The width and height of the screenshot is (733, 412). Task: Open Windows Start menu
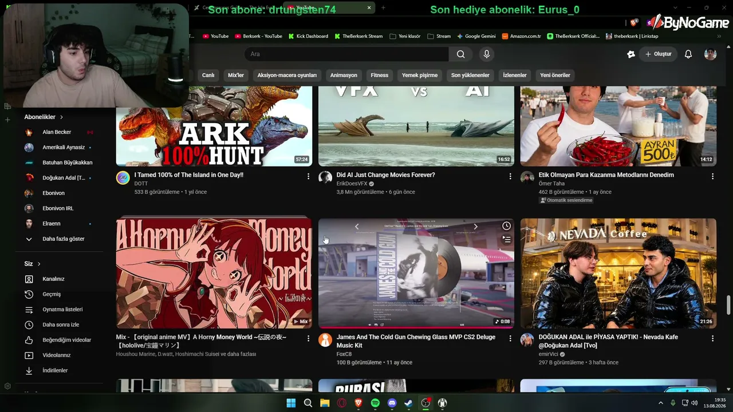pyautogui.click(x=291, y=403)
